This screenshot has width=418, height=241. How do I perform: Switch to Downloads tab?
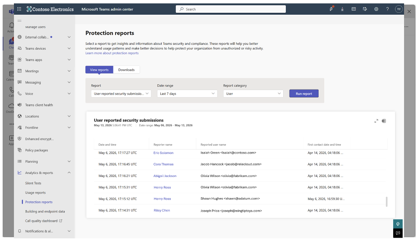(127, 70)
